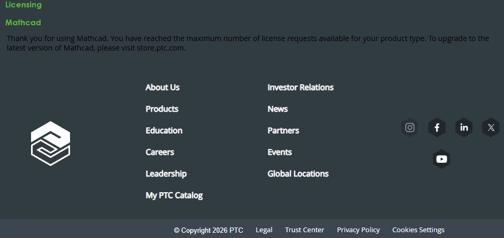This screenshot has width=504, height=238.
Task: Open the Education footer link
Action: pyautogui.click(x=164, y=131)
